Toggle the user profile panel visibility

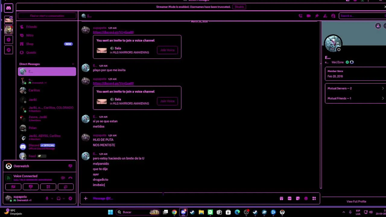[x=333, y=16]
